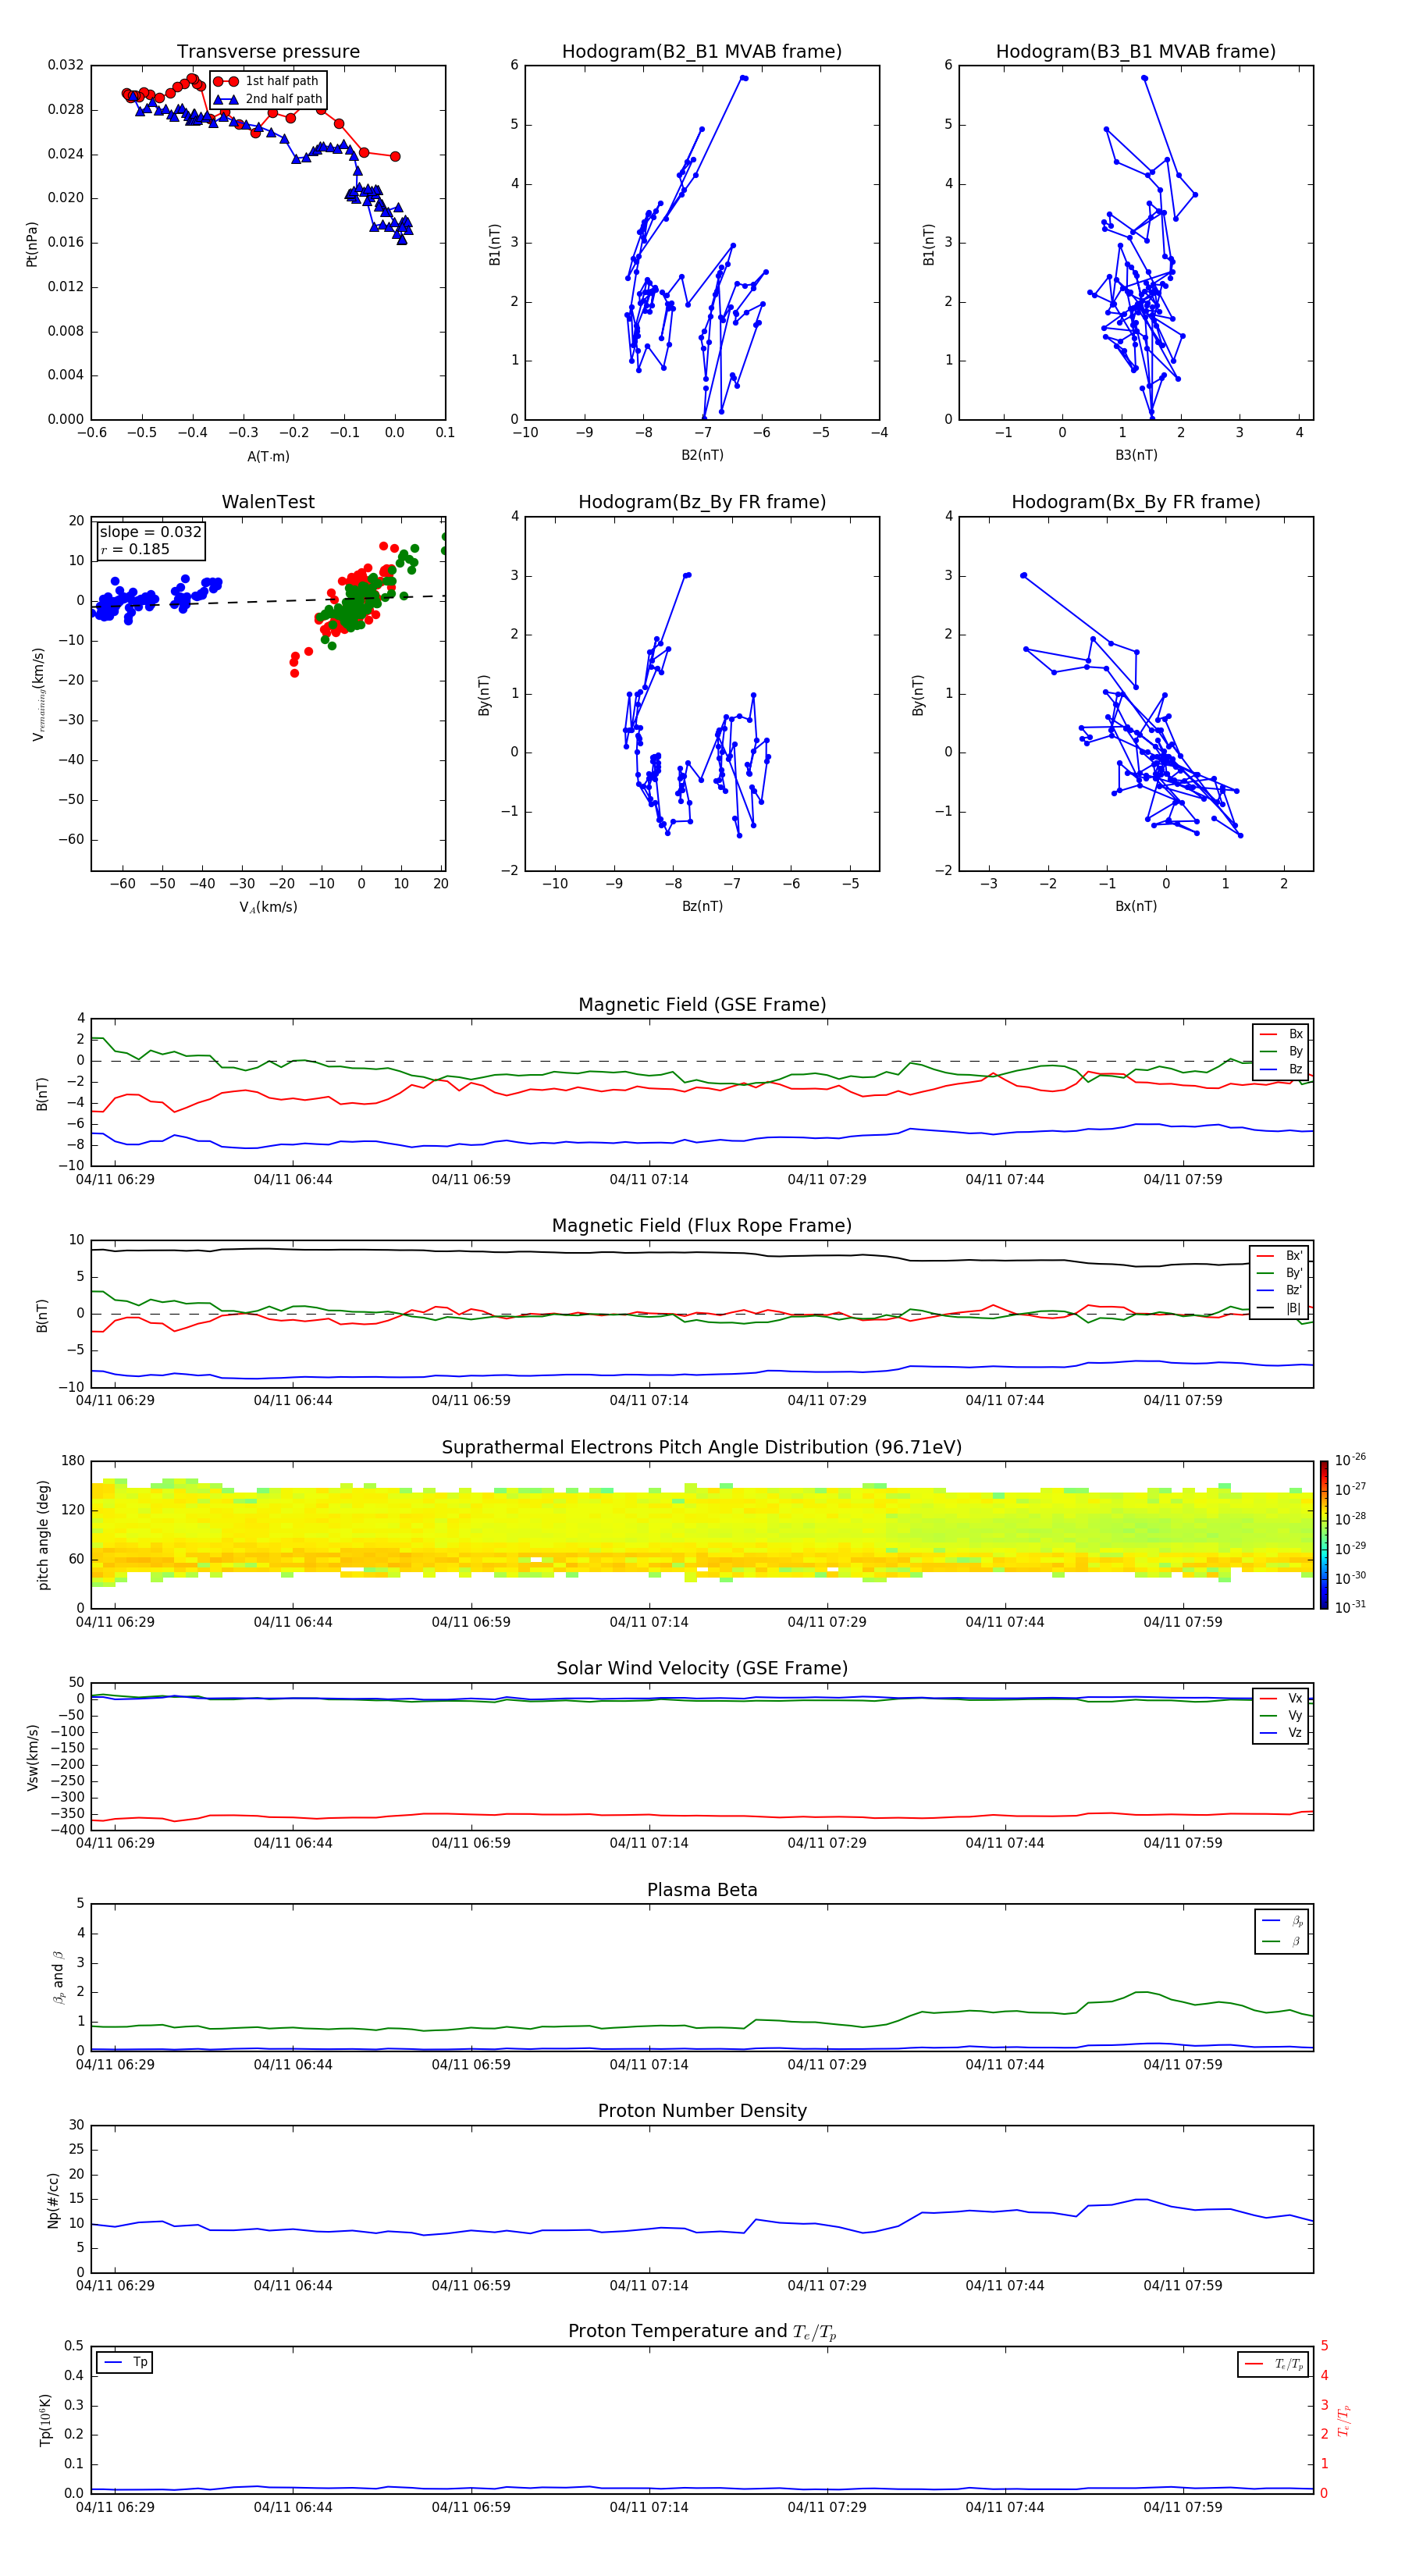Image resolution: width=1405 pixels, height=2576 pixels.
Task: Click the "r = 0.185" annotation
Action: coord(135,549)
